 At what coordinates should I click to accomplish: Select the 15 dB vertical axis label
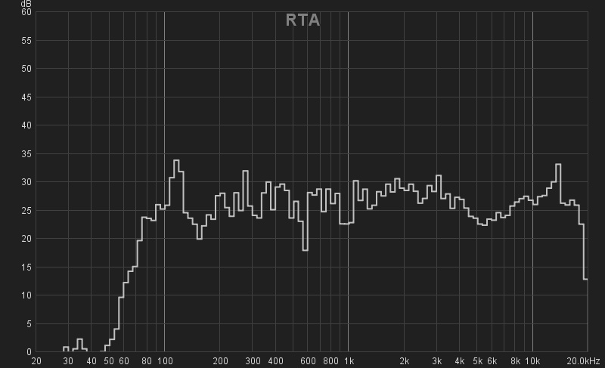click(x=26, y=267)
